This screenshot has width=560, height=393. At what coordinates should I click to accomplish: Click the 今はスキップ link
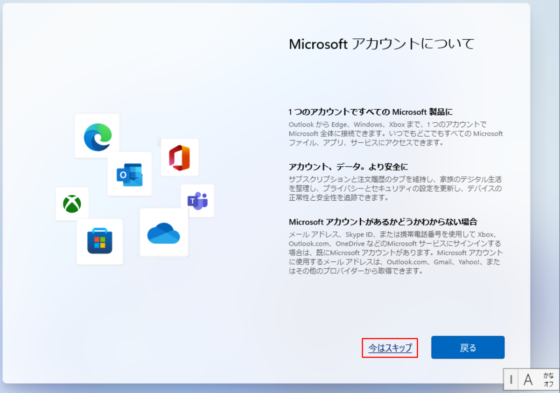pos(390,348)
